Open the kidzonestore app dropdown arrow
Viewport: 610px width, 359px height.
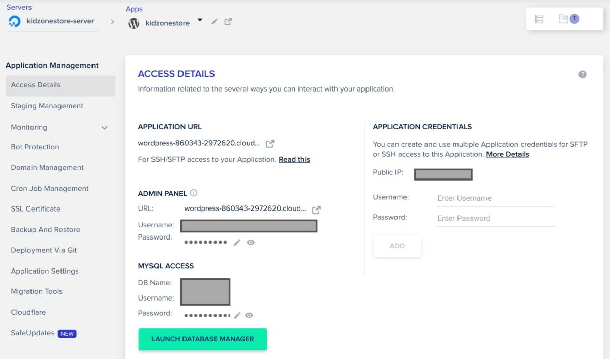(200, 20)
